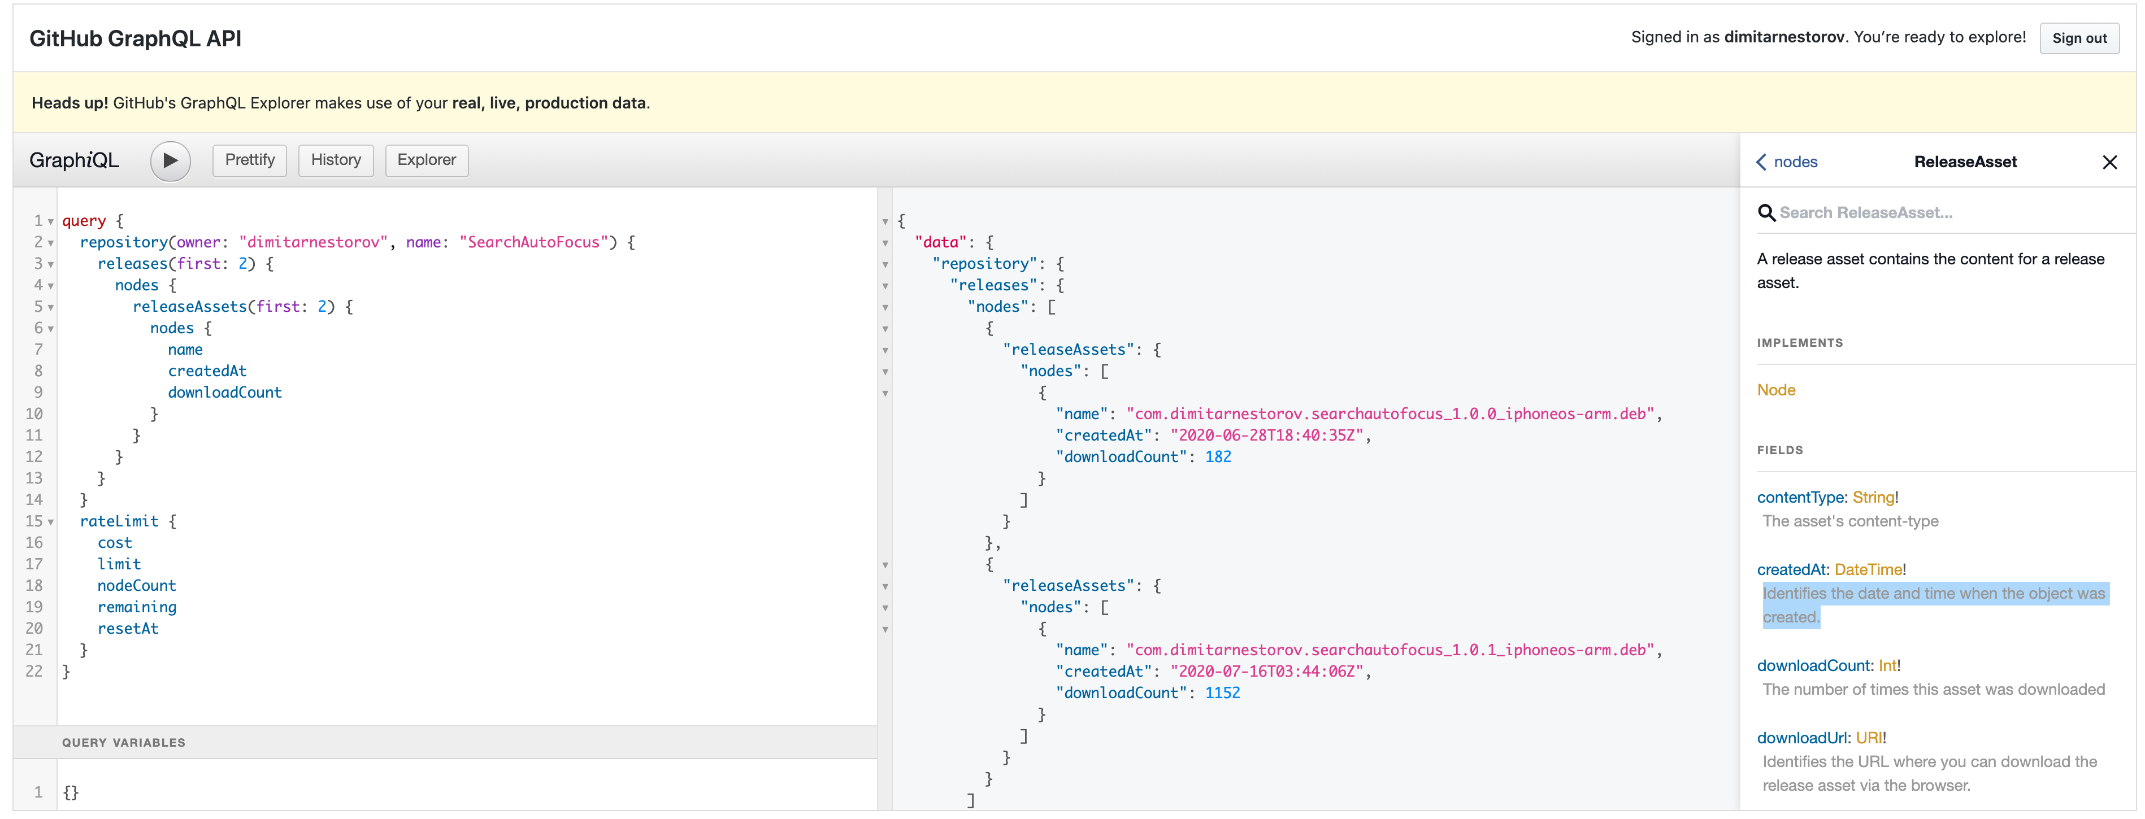The image size is (2145, 819).
Task: Toggle the Explorer panel
Action: 426,160
